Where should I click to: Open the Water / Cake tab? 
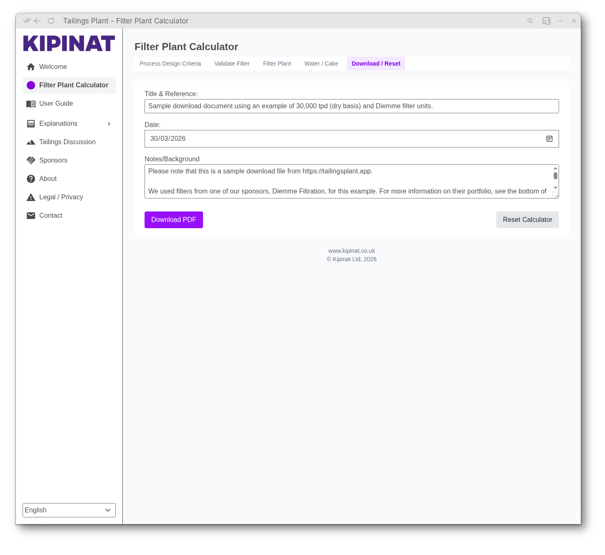click(321, 64)
